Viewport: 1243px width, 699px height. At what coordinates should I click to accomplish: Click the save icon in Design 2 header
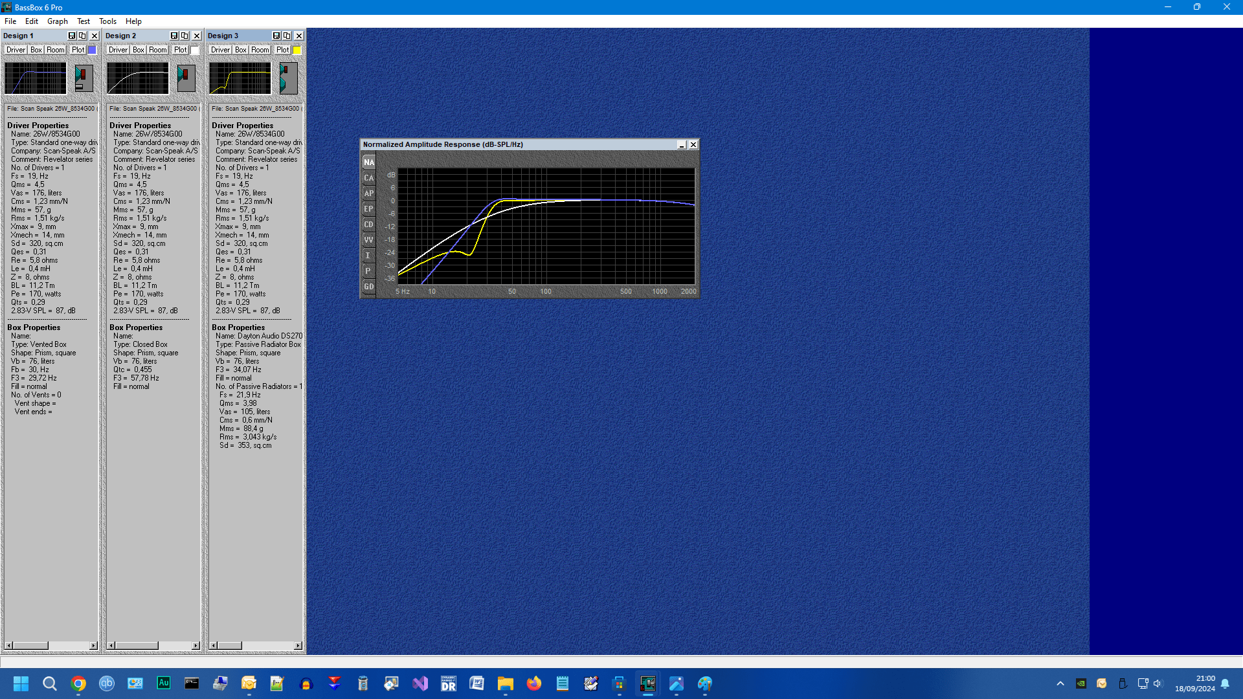pos(174,36)
